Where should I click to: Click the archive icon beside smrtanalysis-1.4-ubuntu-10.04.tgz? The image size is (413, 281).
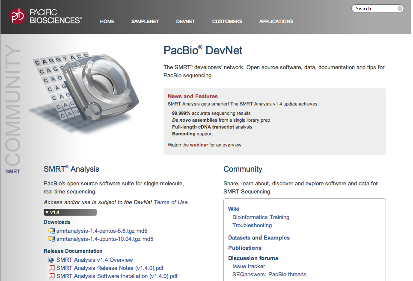tap(51, 239)
